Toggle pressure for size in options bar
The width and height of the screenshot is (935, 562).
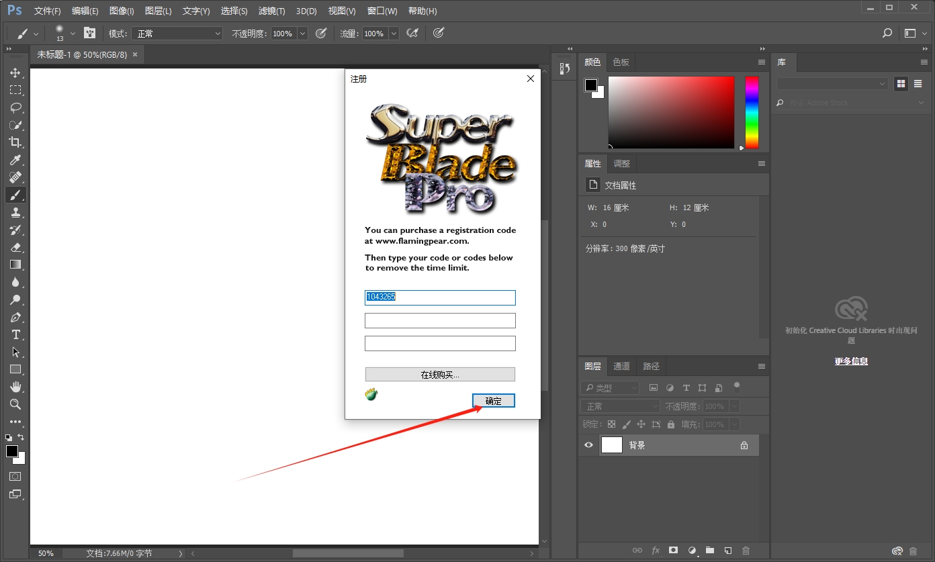point(439,33)
